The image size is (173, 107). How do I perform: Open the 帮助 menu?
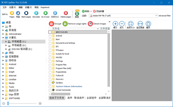pyautogui.click(x=37, y=7)
